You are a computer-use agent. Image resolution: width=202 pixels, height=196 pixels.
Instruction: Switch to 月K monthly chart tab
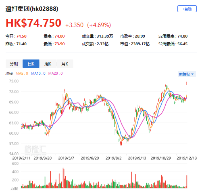(65, 64)
